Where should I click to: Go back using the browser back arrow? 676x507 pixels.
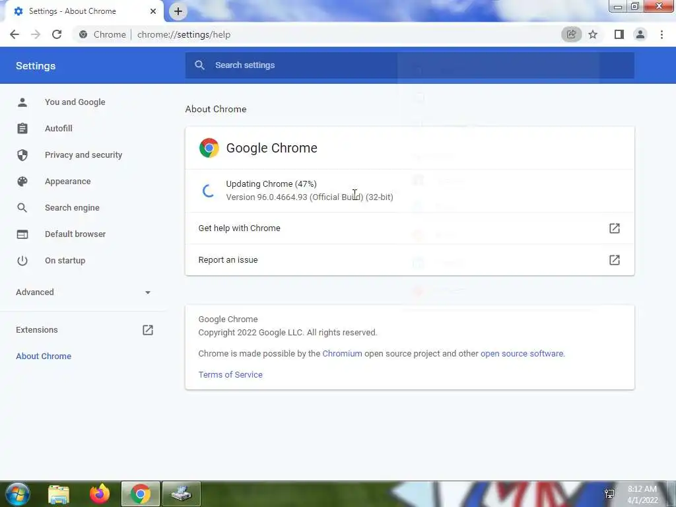click(15, 34)
